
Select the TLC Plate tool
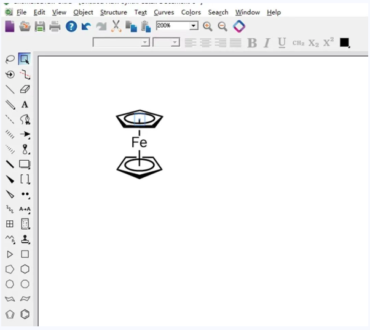click(25, 224)
